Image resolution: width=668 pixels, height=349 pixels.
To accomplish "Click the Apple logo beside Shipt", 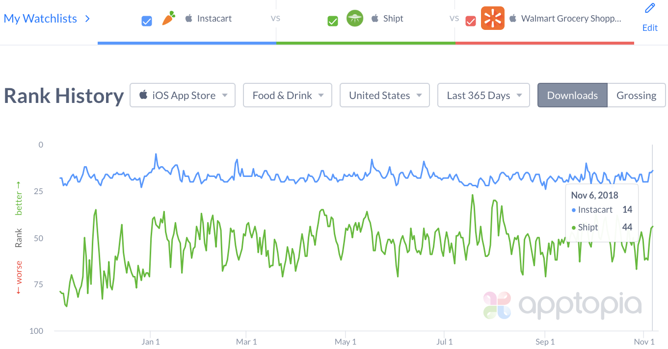I will click(x=375, y=19).
